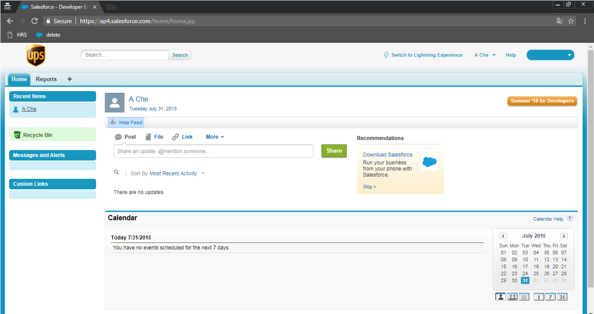
Task: Click the green Share button
Action: 334,151
